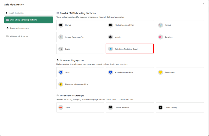The height and width of the screenshot is (136, 209).
Task: Choose Klaviyo Reconnect Flow destination
Action: coord(130,25)
